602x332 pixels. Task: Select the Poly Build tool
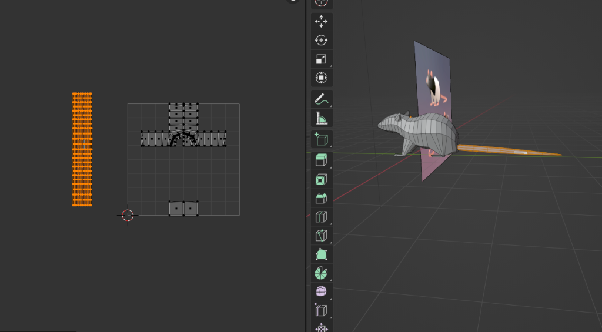(322, 254)
